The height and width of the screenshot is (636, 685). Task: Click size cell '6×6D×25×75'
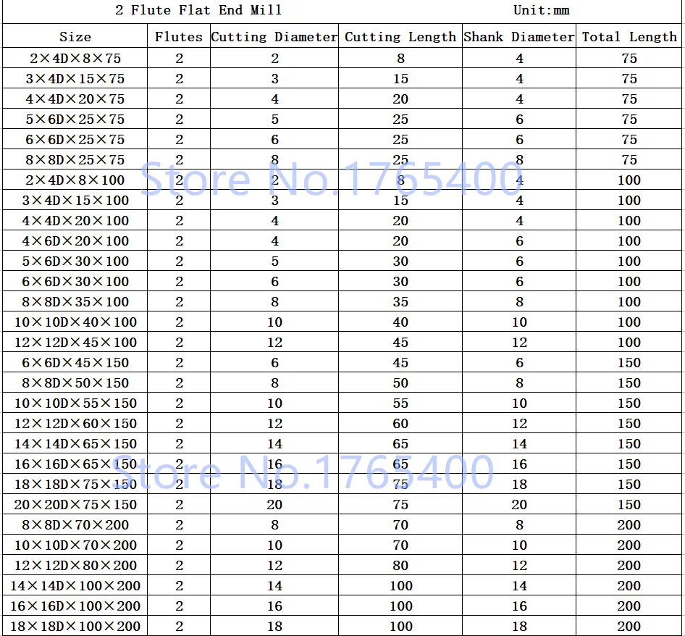tap(75, 139)
